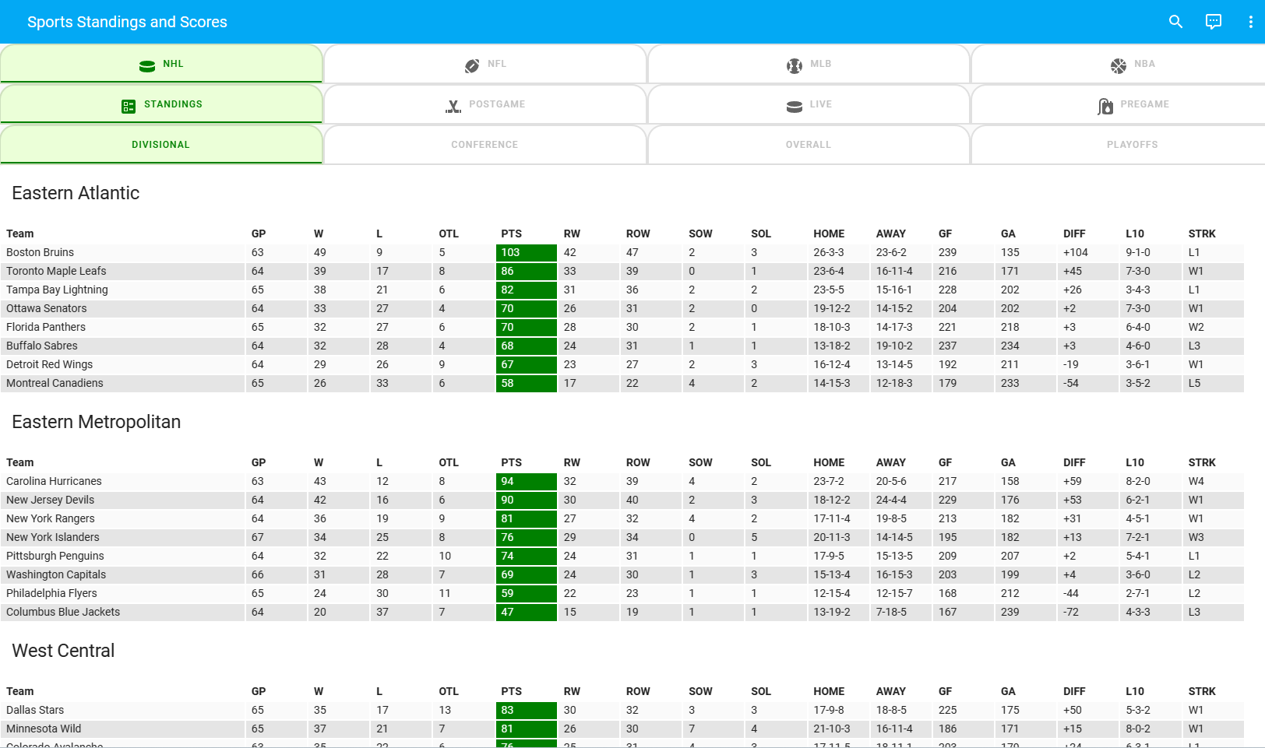
Task: Click the HOME header in Eastern Metropolitan table
Action: click(829, 462)
